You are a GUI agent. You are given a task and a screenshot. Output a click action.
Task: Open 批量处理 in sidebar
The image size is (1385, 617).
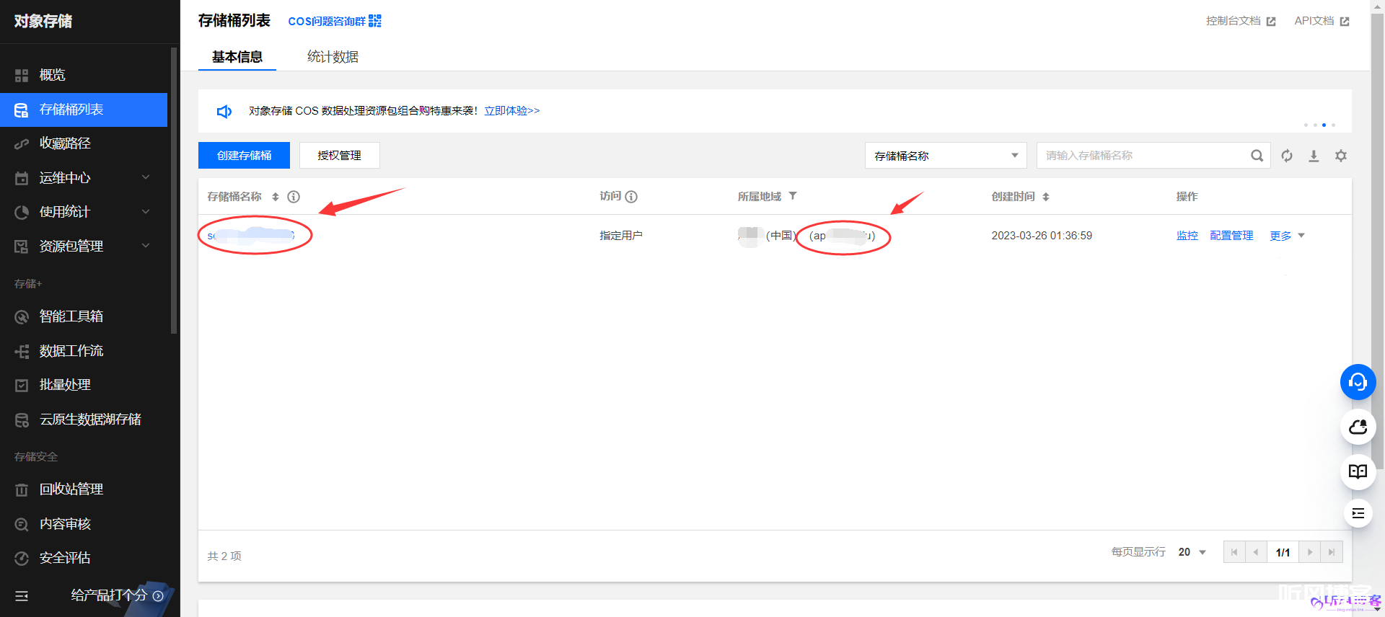pyautogui.click(x=84, y=385)
